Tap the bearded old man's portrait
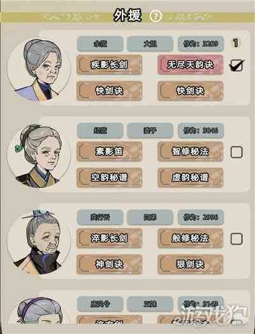 (x=39, y=242)
